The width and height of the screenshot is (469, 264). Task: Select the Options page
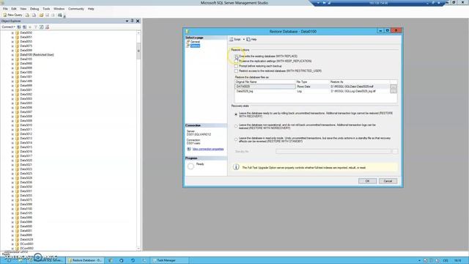[x=195, y=45]
